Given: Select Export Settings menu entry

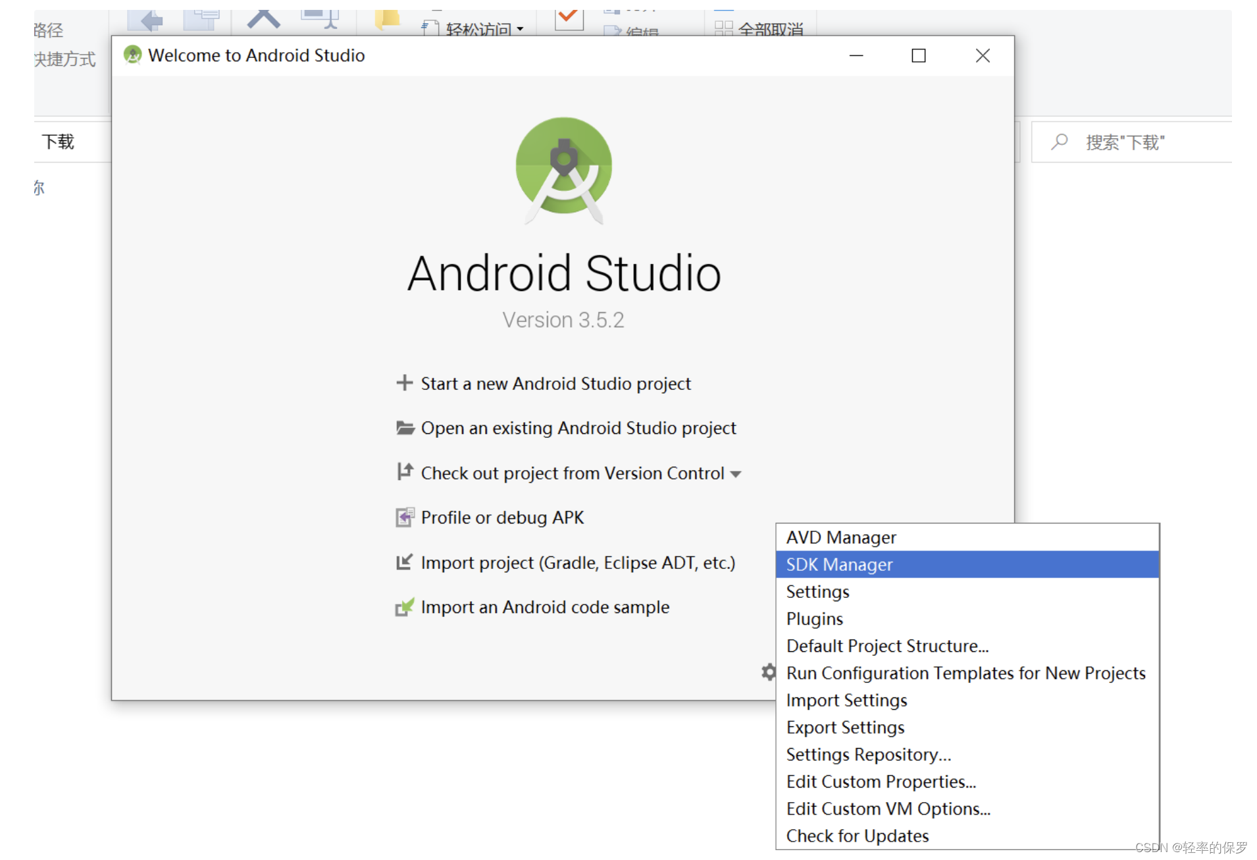Looking at the screenshot, I should 967,727.
